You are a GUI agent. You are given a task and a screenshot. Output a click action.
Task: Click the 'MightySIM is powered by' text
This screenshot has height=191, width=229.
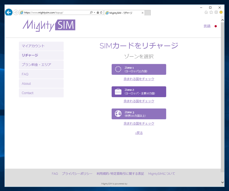pos(114,184)
